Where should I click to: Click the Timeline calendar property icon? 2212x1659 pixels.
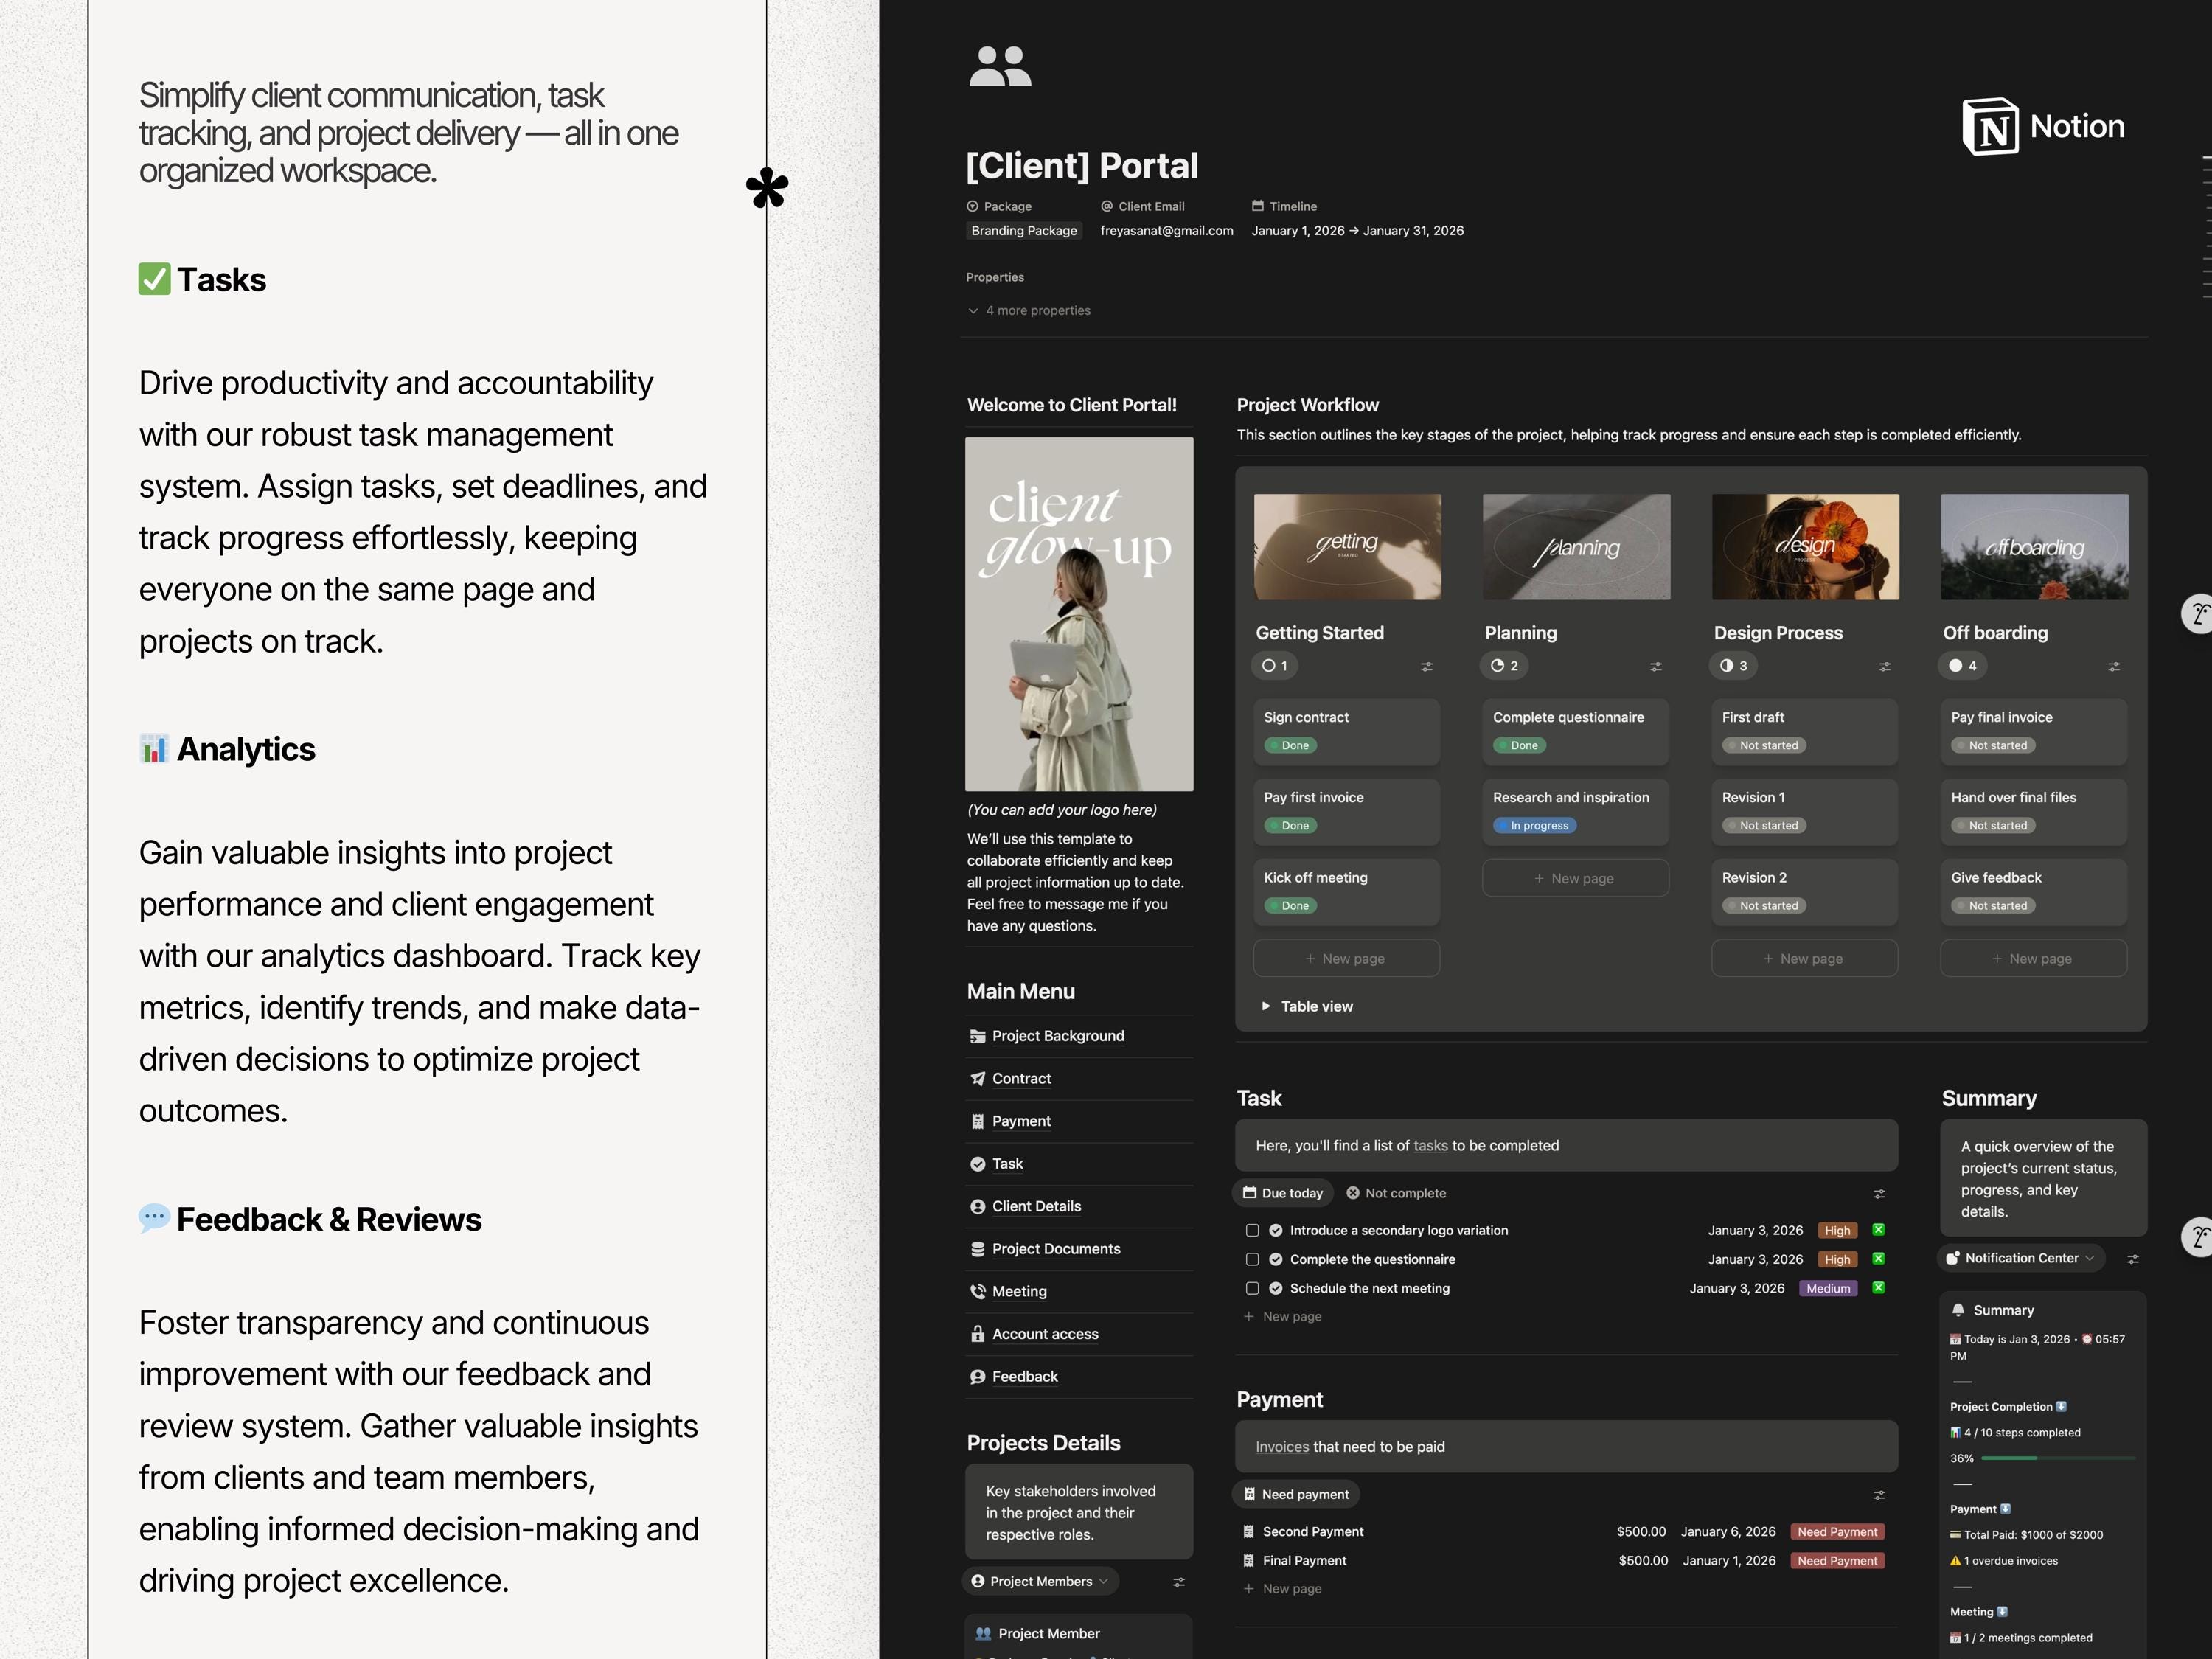pos(1258,206)
